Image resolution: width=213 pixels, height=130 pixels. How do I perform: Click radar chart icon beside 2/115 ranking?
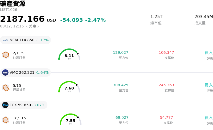coord(6,55)
